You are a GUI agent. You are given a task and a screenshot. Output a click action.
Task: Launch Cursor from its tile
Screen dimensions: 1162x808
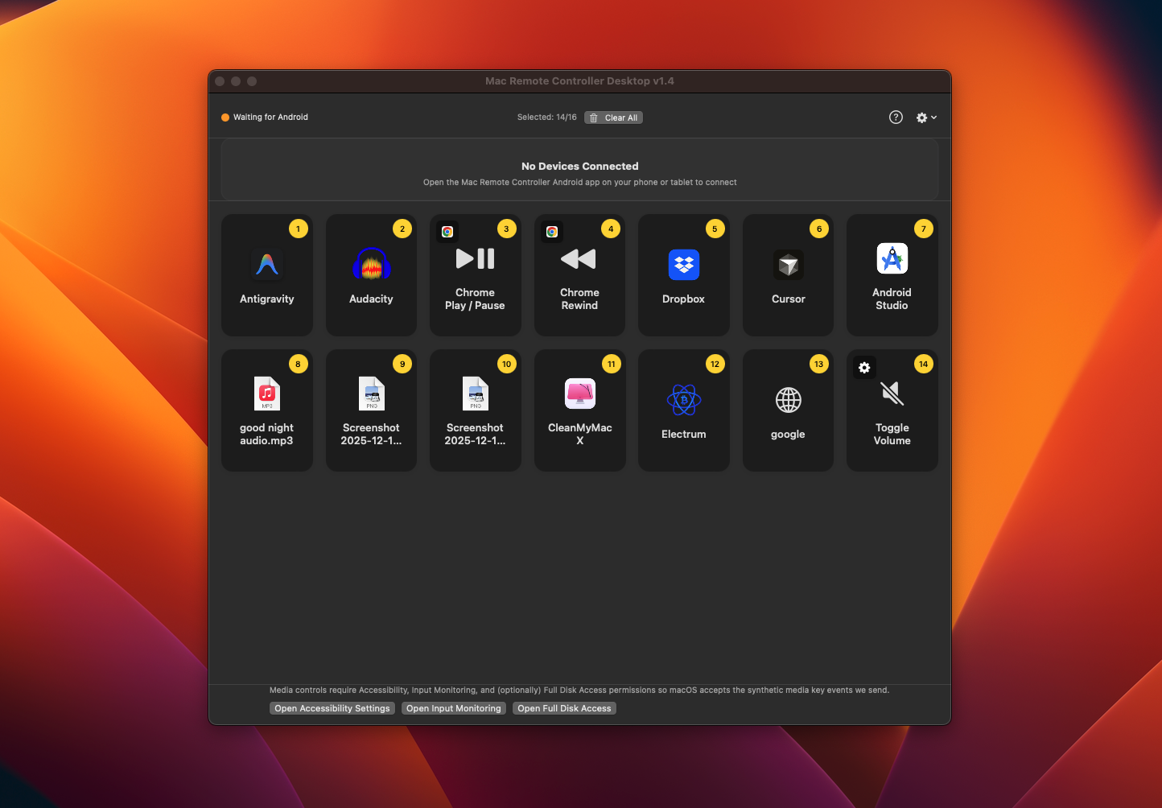coord(788,274)
